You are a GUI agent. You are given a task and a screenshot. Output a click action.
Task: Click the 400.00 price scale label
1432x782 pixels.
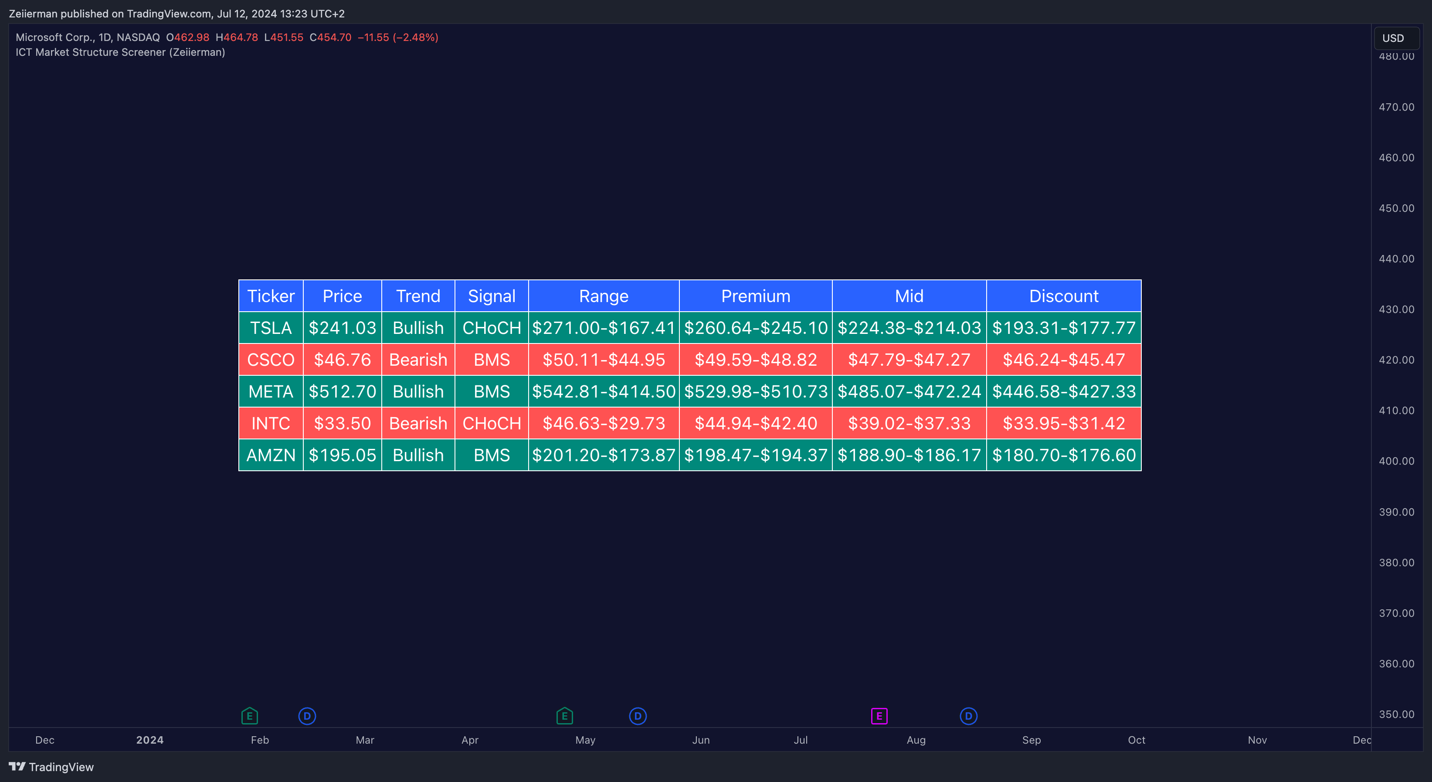click(1396, 460)
